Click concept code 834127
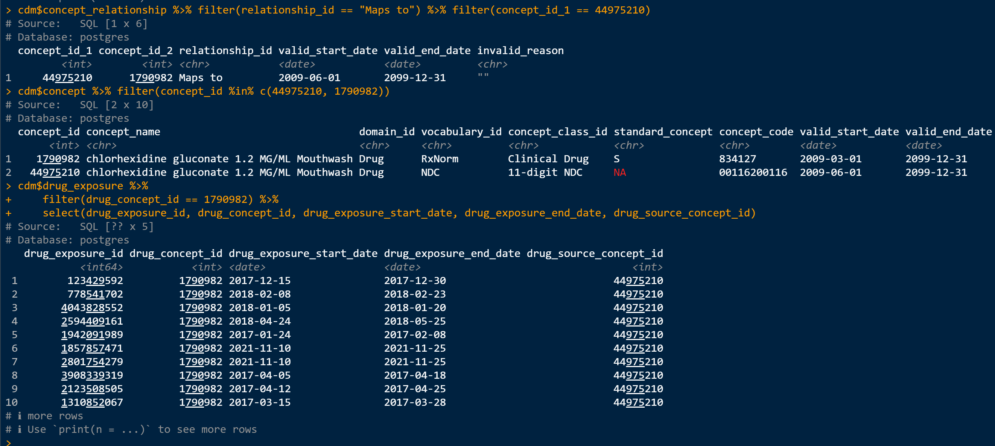 (737, 159)
